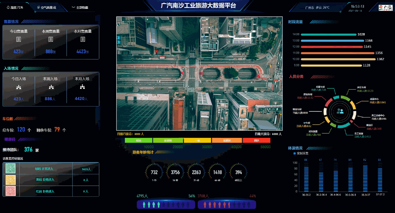The width and height of the screenshot is (395, 213).
Task: Click the people icon under 今日入场
Action: [19, 87]
